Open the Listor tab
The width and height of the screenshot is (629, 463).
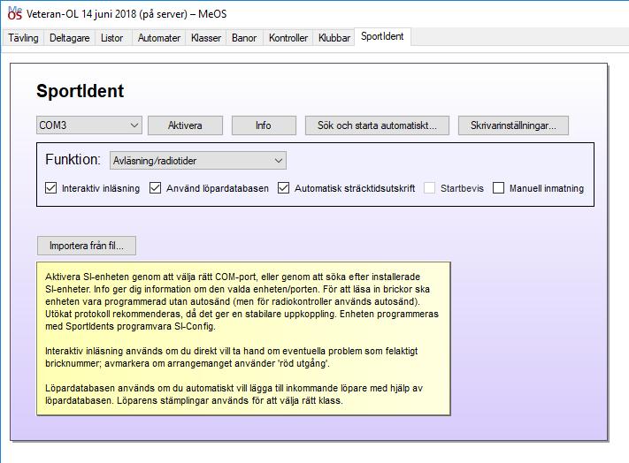pyautogui.click(x=111, y=38)
